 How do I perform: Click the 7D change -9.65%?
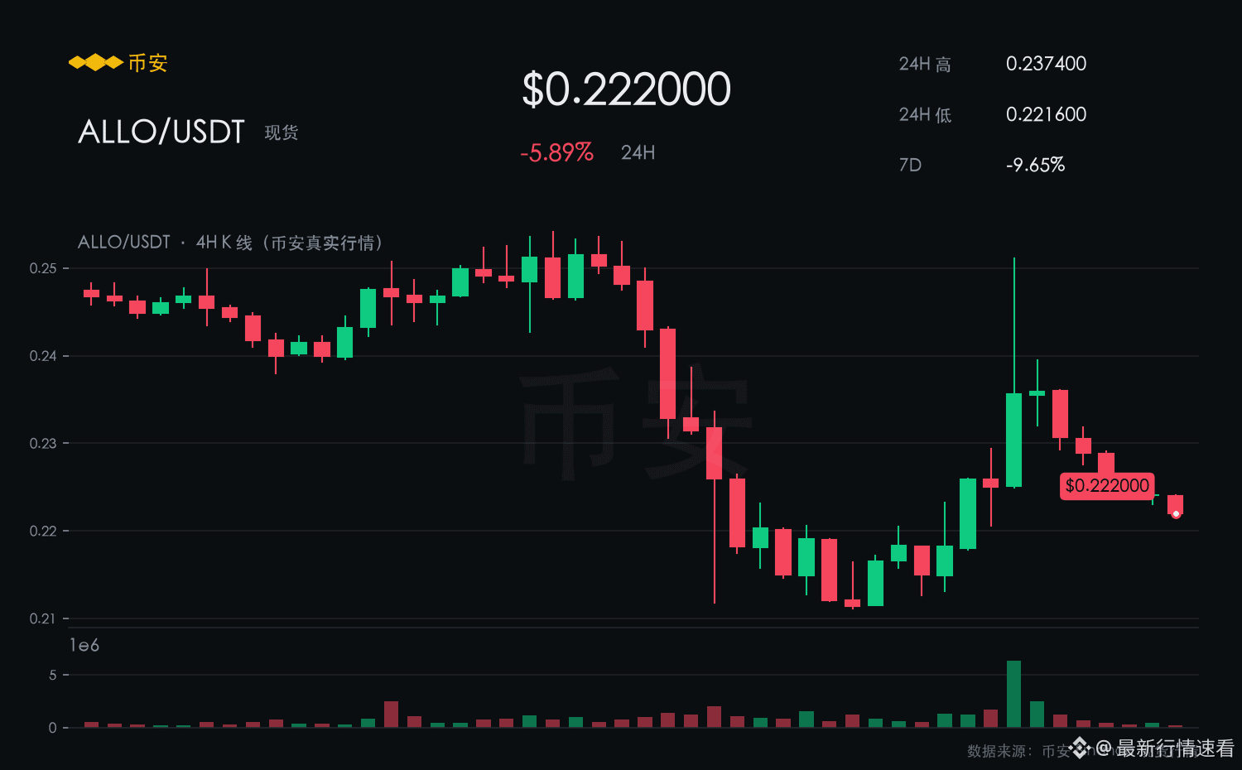[1035, 165]
